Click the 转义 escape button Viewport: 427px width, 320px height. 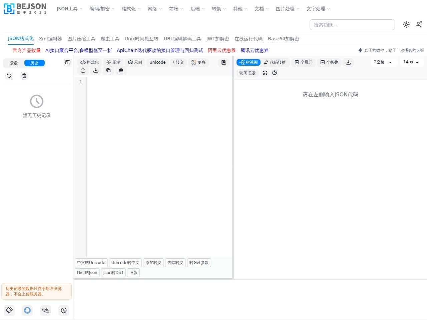[178, 62]
